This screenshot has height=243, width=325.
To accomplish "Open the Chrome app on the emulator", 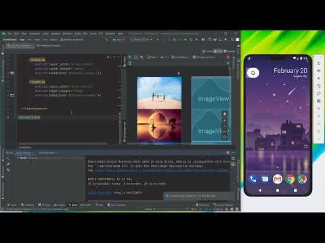I will (x=290, y=179).
